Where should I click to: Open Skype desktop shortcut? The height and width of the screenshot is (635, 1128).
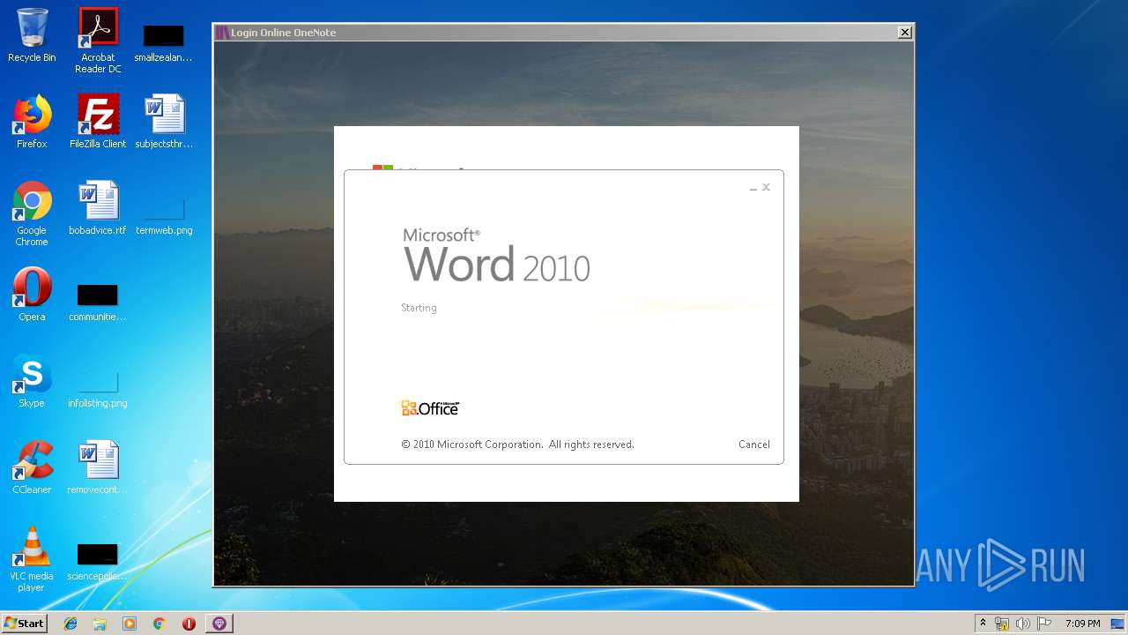coord(32,381)
